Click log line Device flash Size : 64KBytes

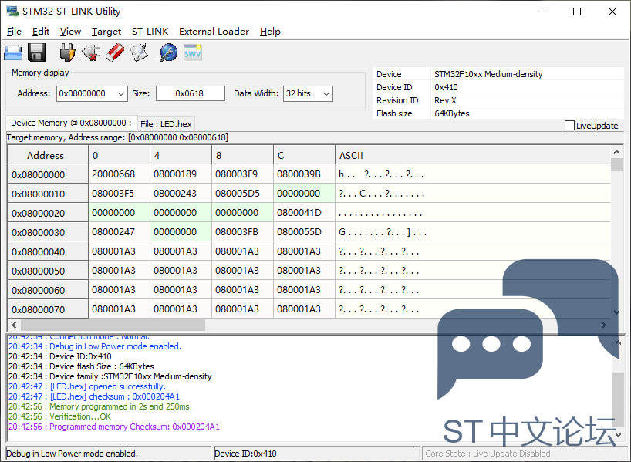click(81, 366)
